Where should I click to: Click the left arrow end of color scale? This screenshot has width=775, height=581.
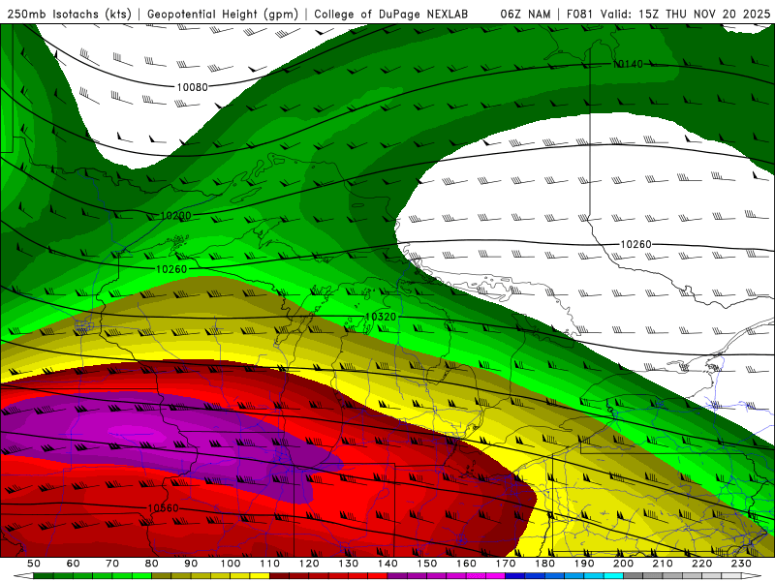(23, 576)
